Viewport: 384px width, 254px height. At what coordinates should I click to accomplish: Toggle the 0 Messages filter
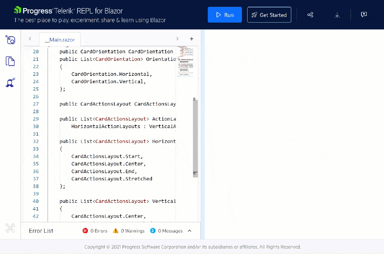click(166, 231)
